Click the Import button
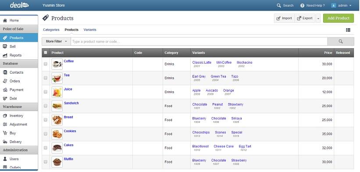This screenshot has height=172, width=360. click(x=284, y=18)
